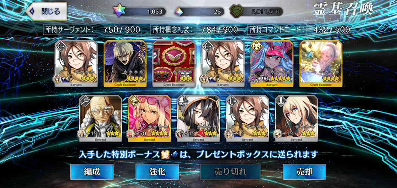Close the summon results with 閉じる
The height and width of the screenshot is (188, 397).
(x=46, y=11)
